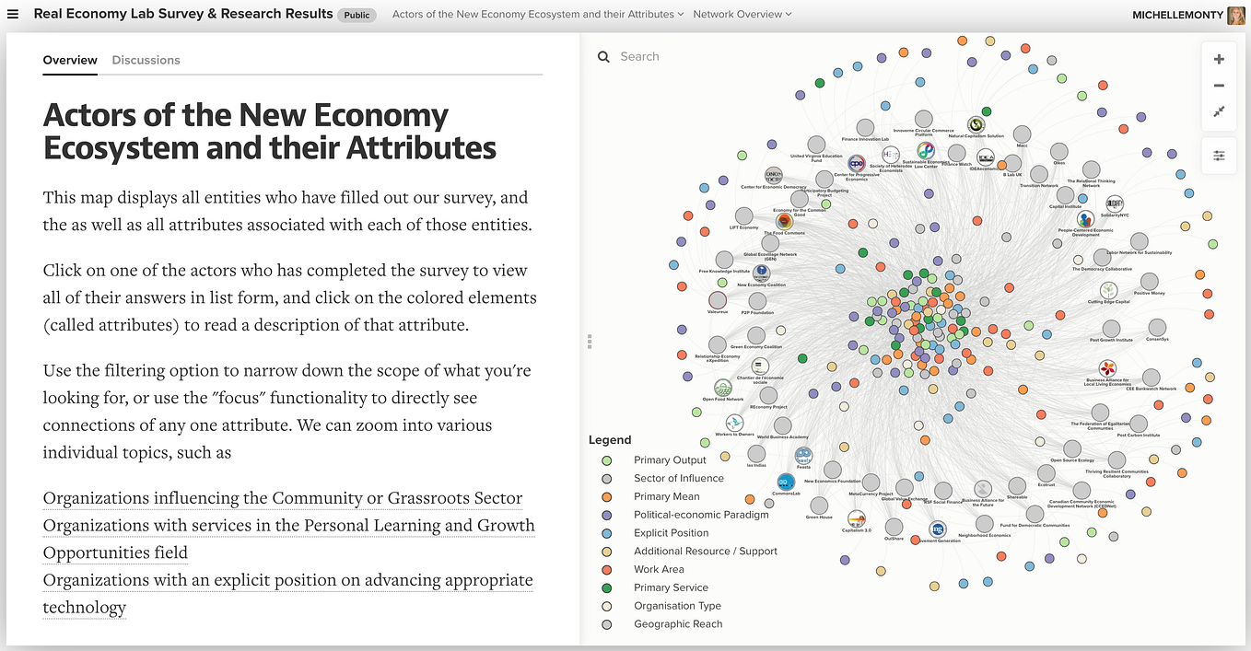Open the hamburger navigation menu
Viewport: 1251px width, 651px height.
13,14
